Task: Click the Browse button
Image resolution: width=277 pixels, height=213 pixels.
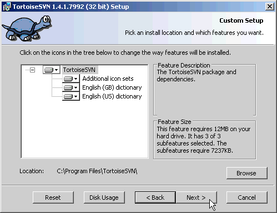Action: [x=246, y=173]
